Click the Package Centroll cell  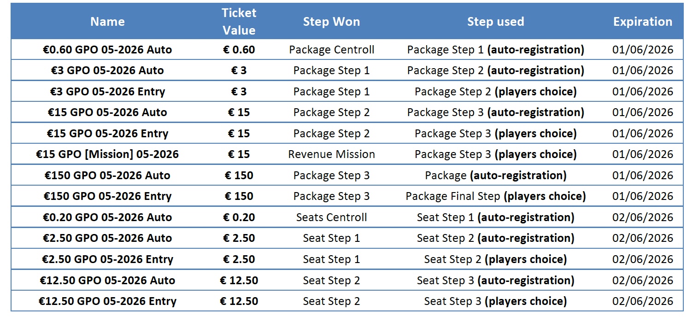[331, 50]
